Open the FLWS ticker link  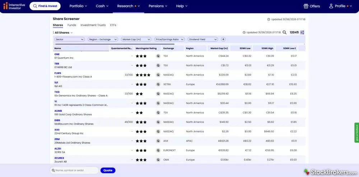pyautogui.click(x=58, y=73)
